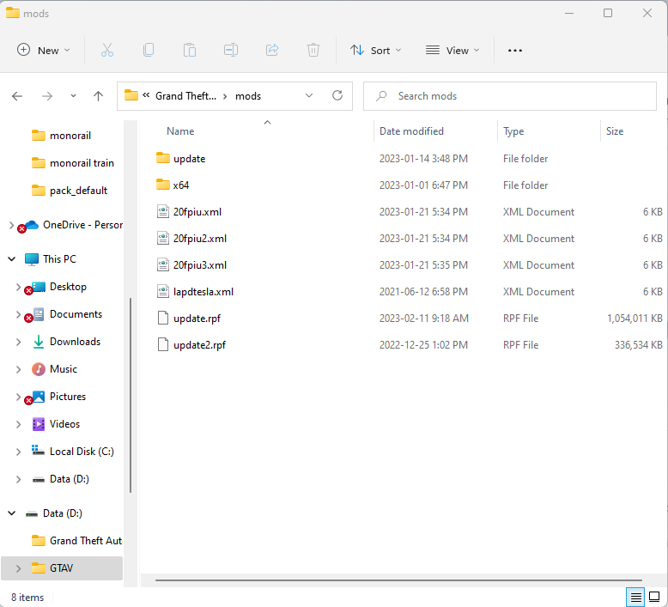Click the Search mods input box
668x607 pixels.
coord(519,96)
